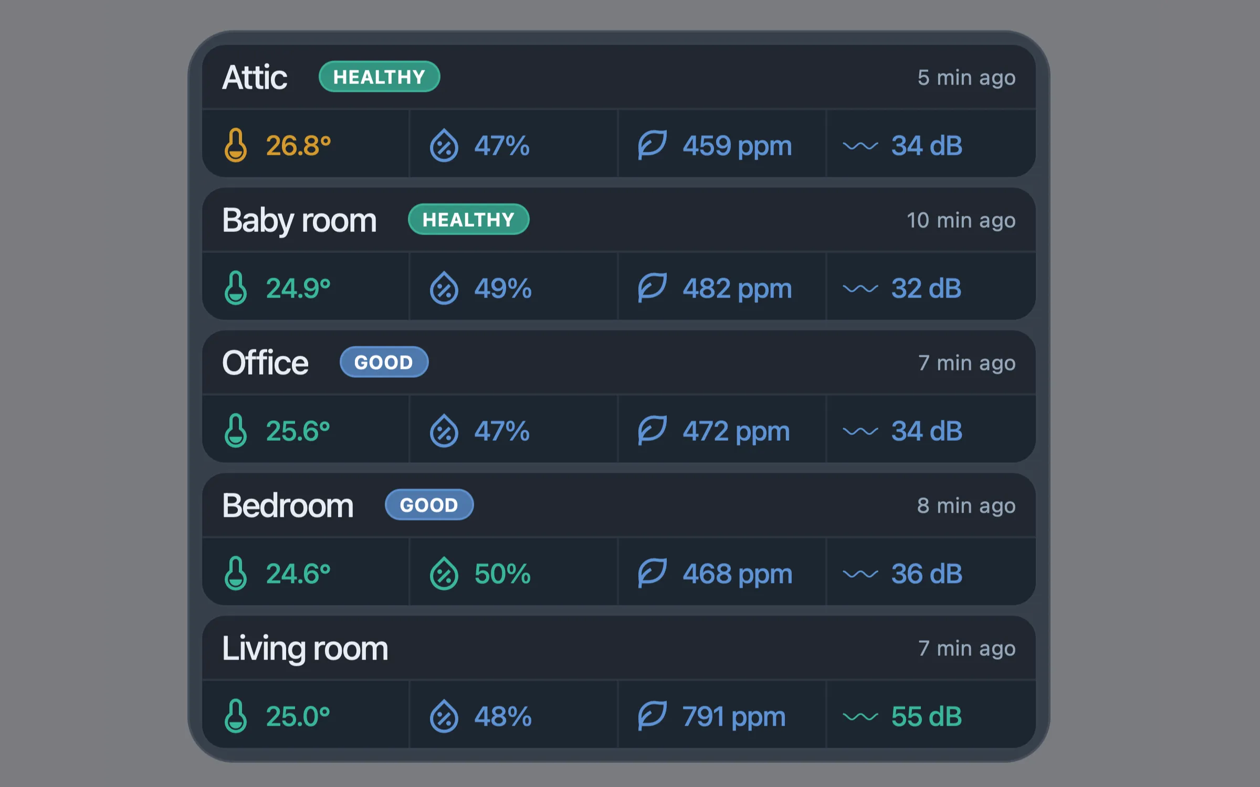Click the Baby room humidity droplet icon
Image resolution: width=1260 pixels, height=787 pixels.
tap(444, 288)
